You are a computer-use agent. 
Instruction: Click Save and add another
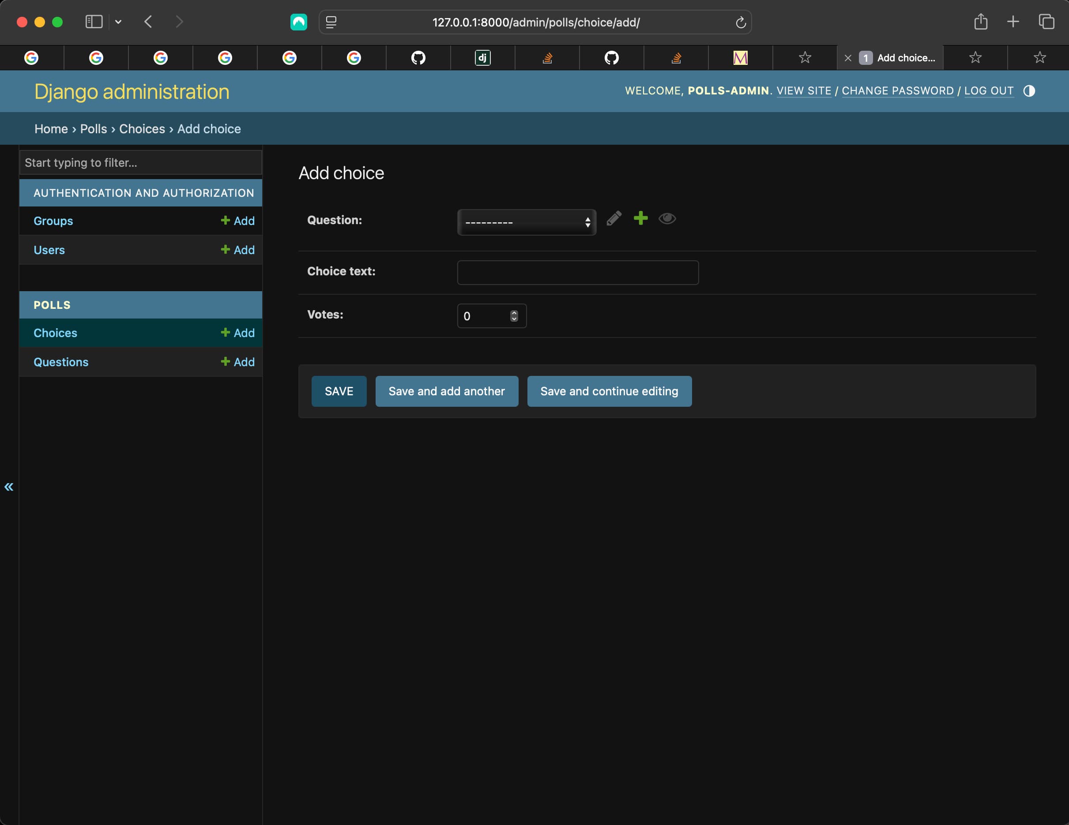pyautogui.click(x=446, y=391)
